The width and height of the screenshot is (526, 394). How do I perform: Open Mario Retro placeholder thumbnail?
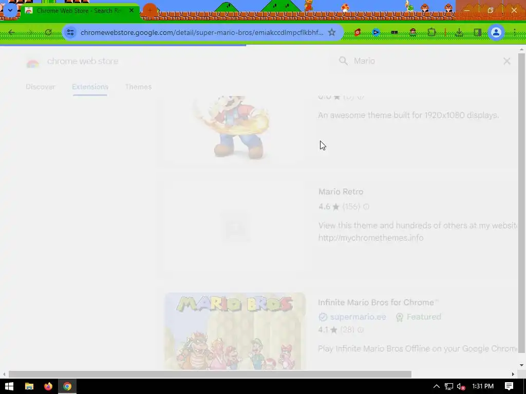(x=235, y=228)
